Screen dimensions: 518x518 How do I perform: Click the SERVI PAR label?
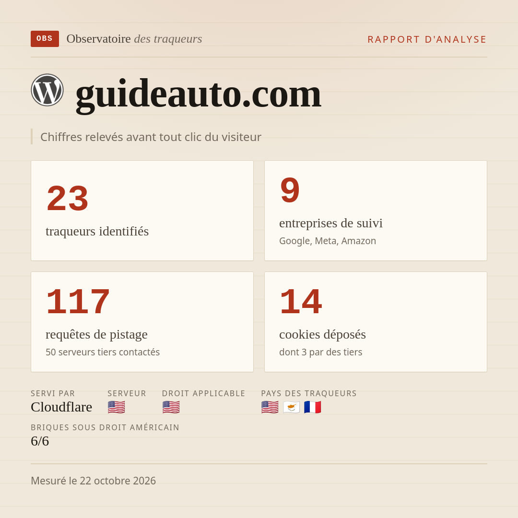(53, 393)
